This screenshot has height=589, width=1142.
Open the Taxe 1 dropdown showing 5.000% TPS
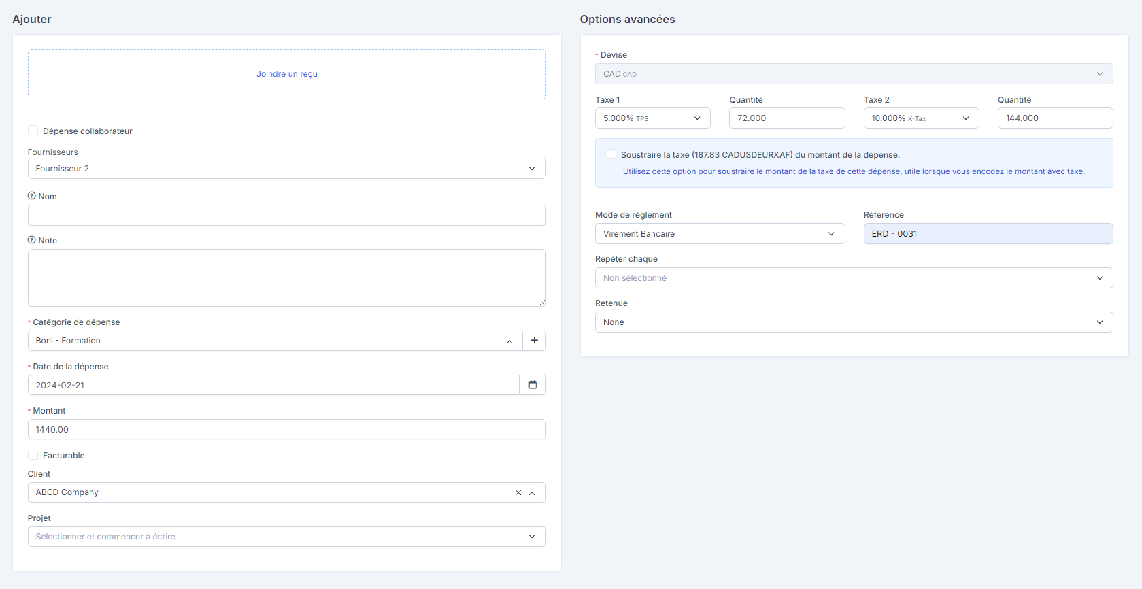[652, 118]
